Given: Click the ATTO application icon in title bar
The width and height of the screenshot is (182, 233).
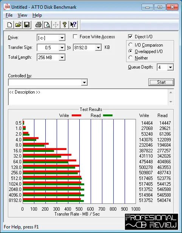Looking at the screenshot, I should click(7, 7).
